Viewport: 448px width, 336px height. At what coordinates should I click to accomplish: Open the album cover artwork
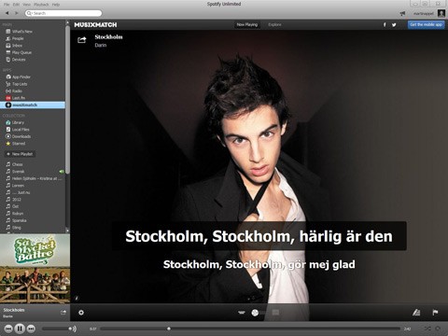(35, 269)
